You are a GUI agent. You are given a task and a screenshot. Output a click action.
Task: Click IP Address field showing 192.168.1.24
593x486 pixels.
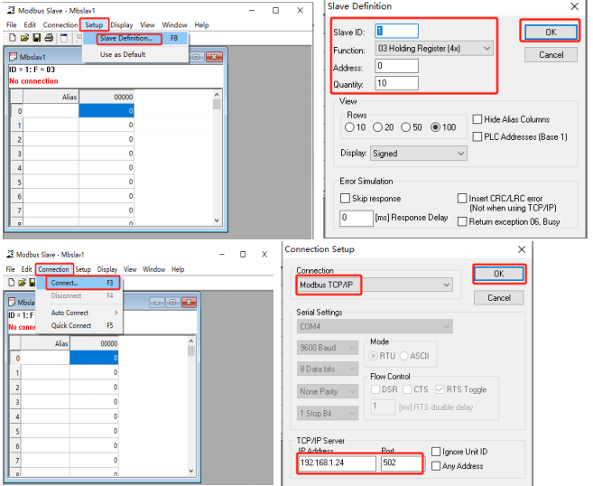tap(337, 463)
